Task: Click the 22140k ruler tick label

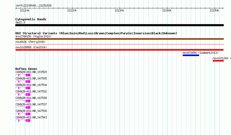Action: tap(167, 10)
